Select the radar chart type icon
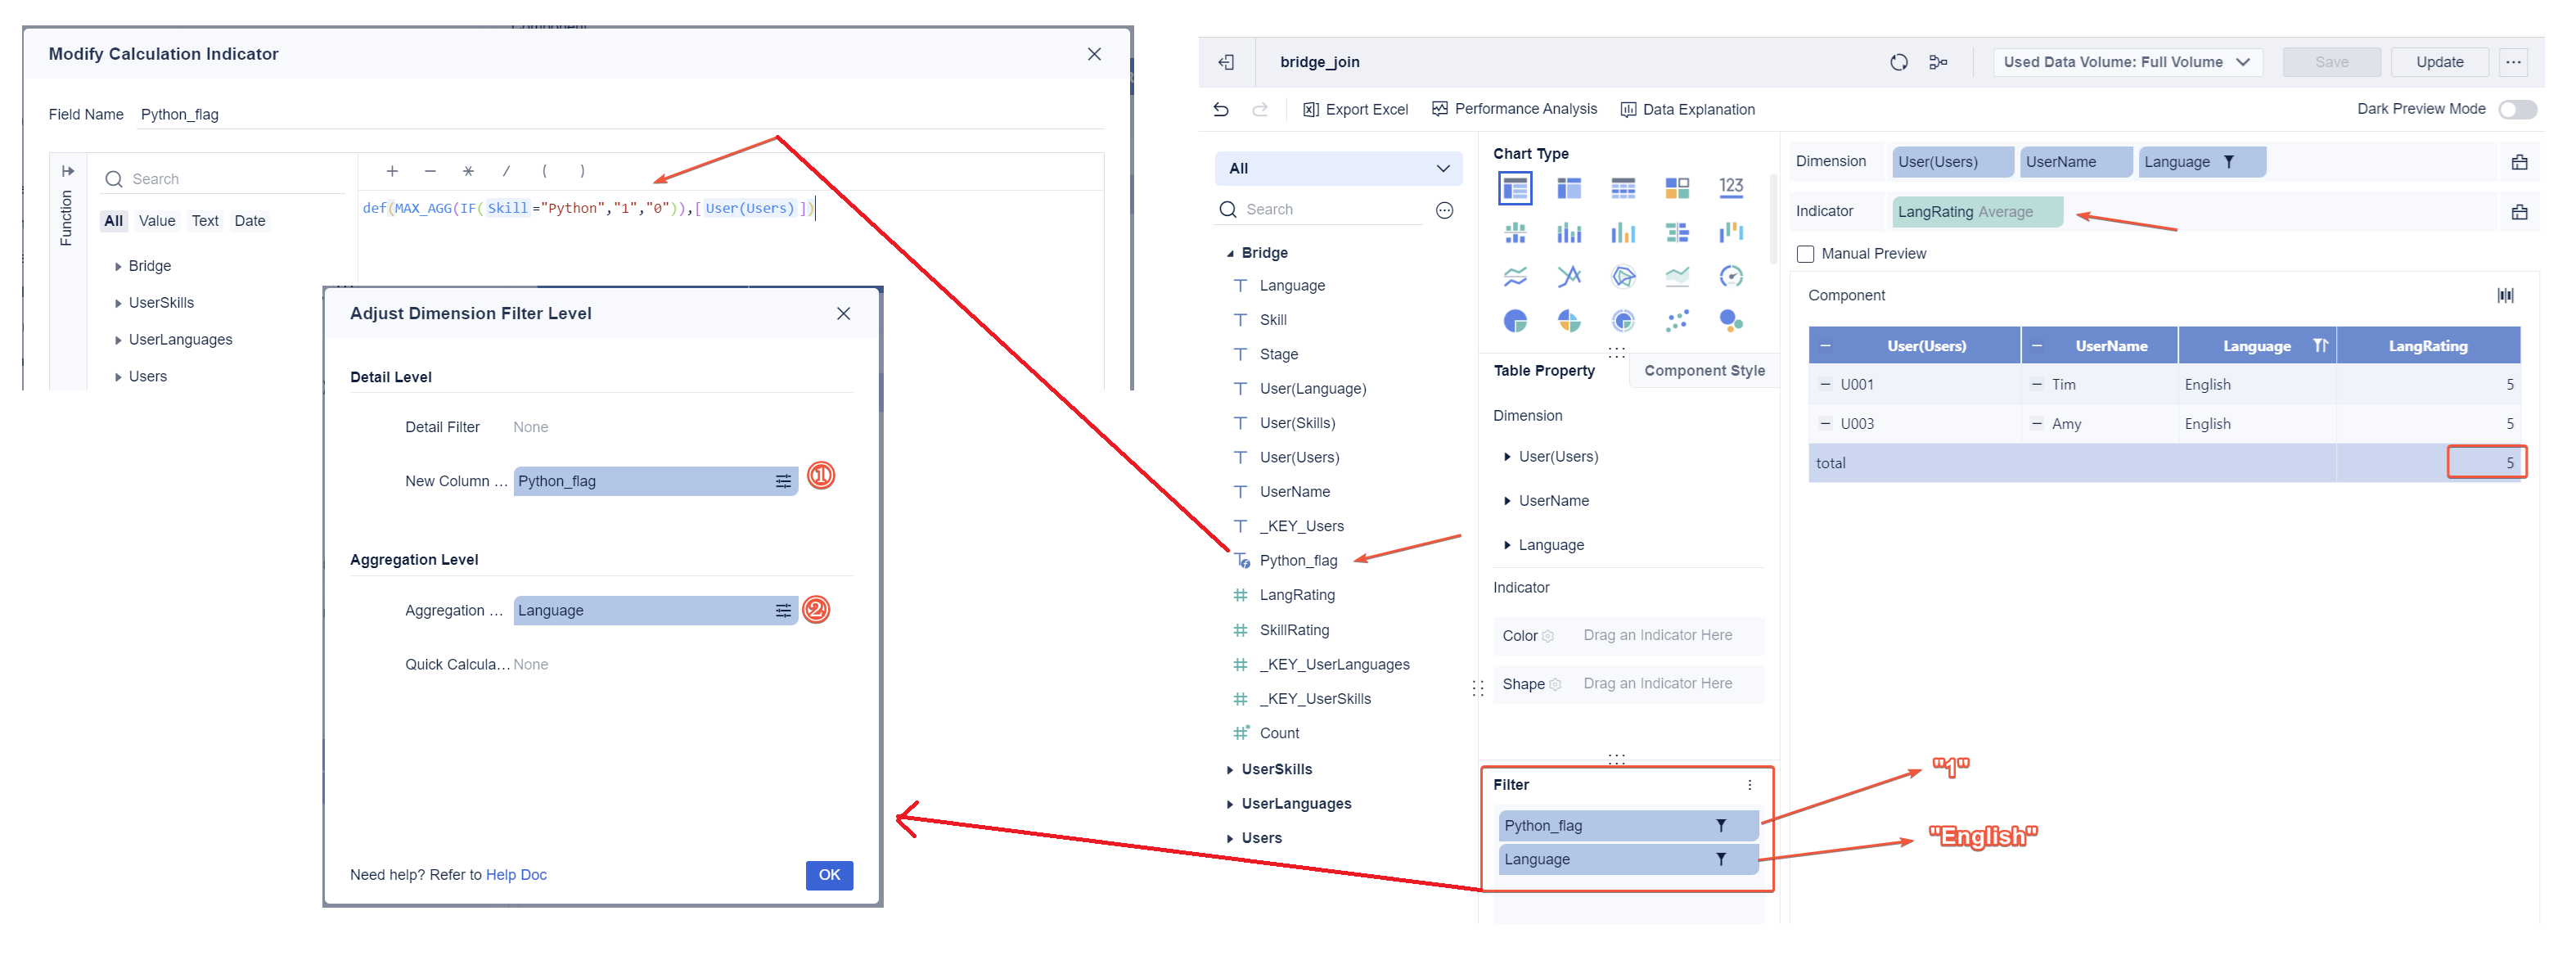The width and height of the screenshot is (2576, 956). 1623,277
